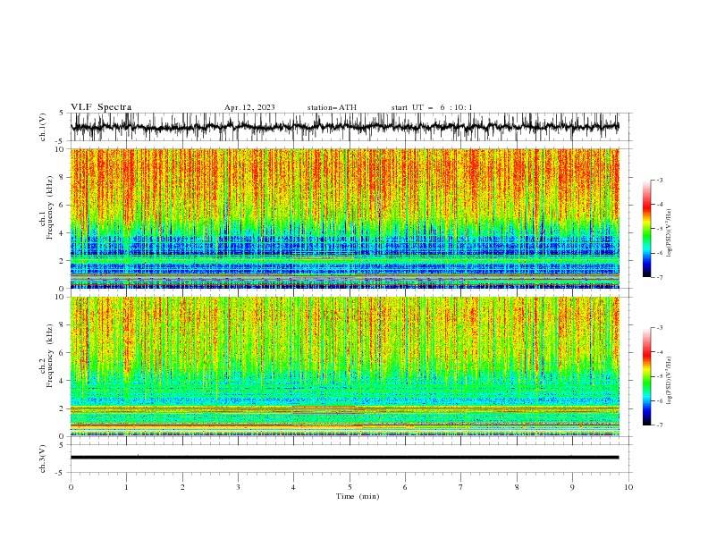Viewport: 708px width, 547px height.
Task: Click the "Time (min)" axis label
Action: [358, 496]
